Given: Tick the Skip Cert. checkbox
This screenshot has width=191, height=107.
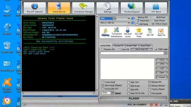Looking at the screenshot, I should click(129, 82).
